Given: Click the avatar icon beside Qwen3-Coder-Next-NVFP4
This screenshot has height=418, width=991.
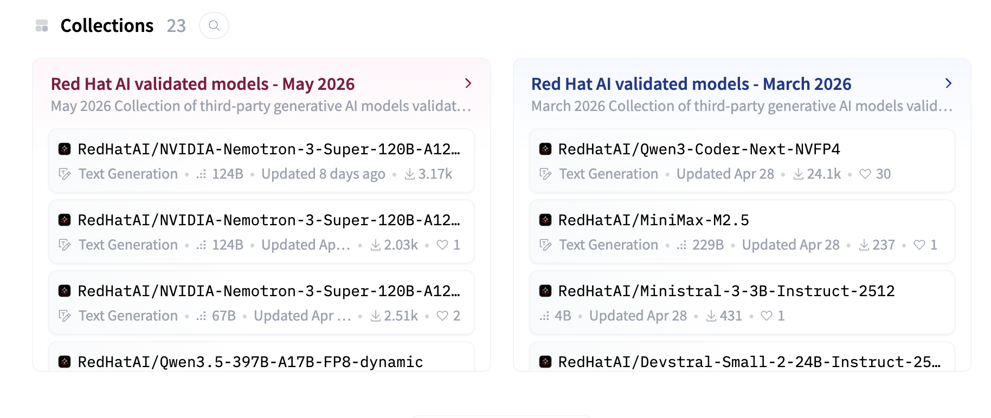Looking at the screenshot, I should coord(545,149).
